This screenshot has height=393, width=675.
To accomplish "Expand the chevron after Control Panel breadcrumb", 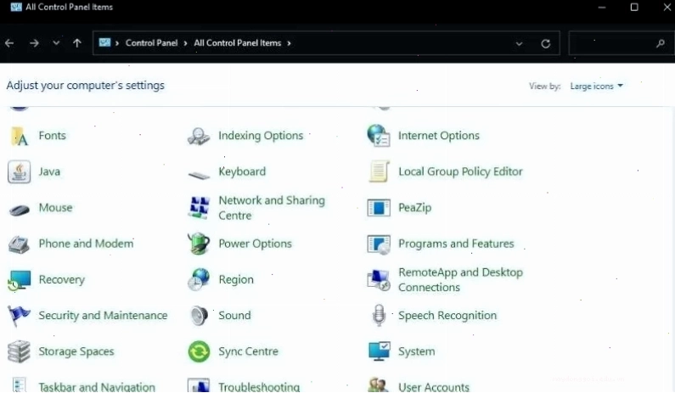I will coord(185,43).
